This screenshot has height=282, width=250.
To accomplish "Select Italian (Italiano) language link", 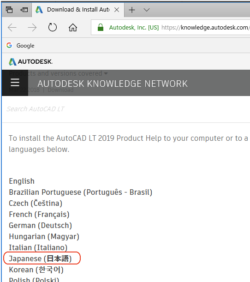I will click(38, 248).
